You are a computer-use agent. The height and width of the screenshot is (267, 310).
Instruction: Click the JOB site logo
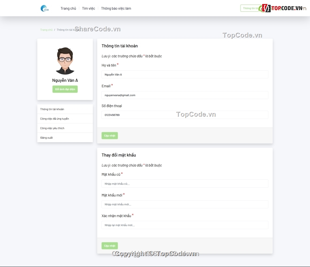pos(45,8)
